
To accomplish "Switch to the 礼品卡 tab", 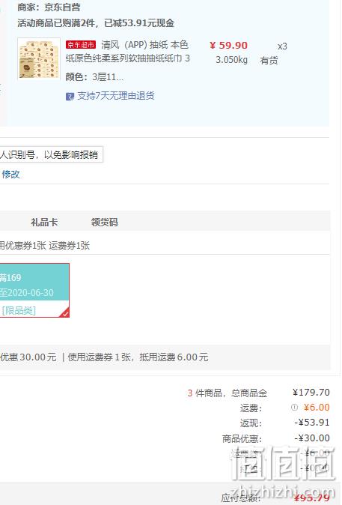I will 44,222.
